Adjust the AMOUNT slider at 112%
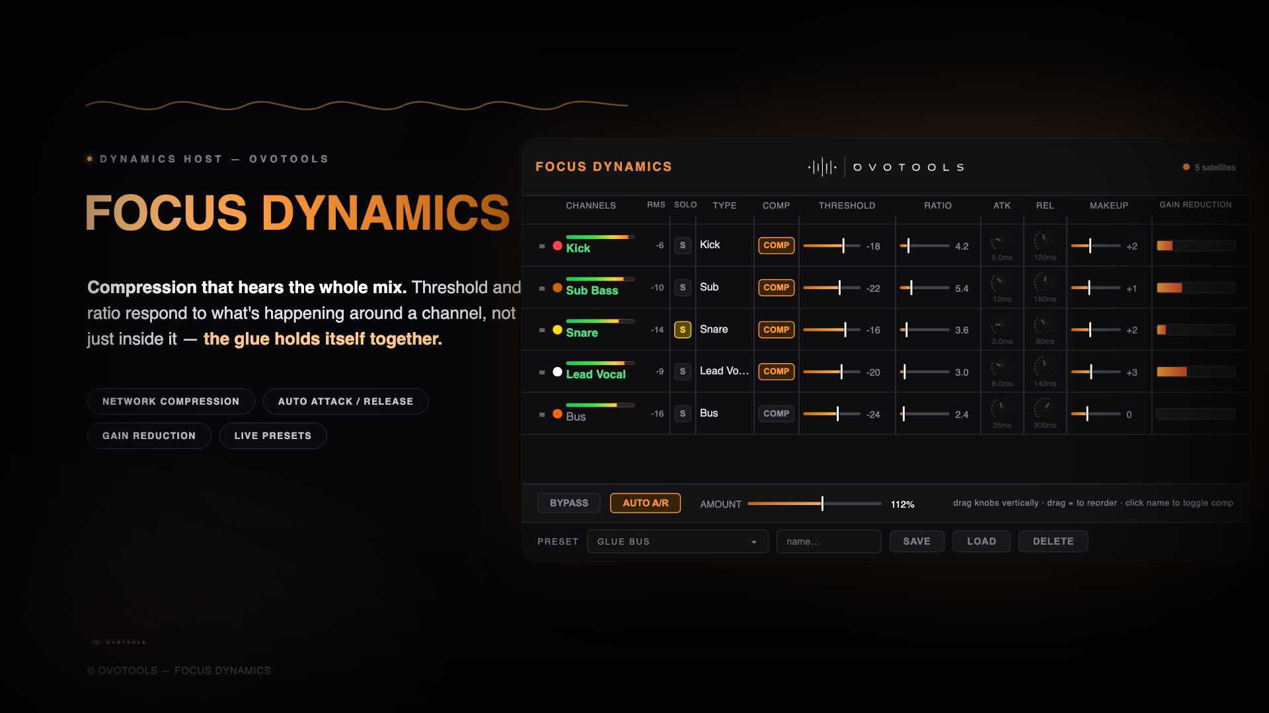Viewport: 1269px width, 713px height. 814,504
